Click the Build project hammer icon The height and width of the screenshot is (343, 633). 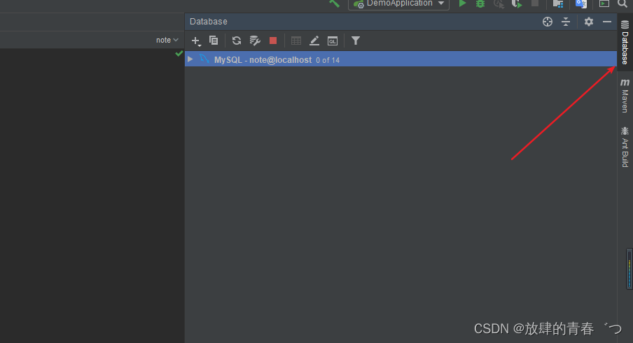tap(334, 3)
